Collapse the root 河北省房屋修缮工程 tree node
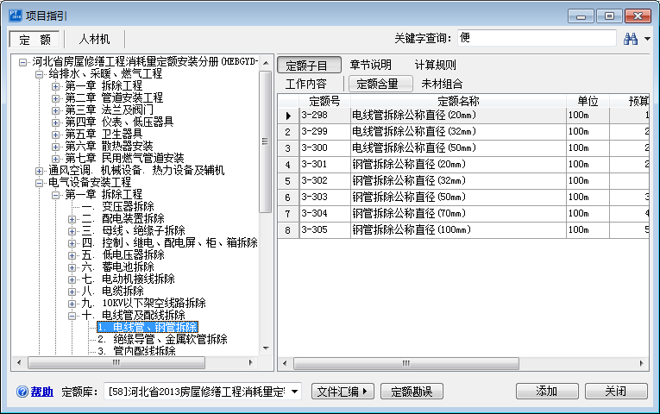Viewport: 660px width, 414px height. [x=22, y=62]
